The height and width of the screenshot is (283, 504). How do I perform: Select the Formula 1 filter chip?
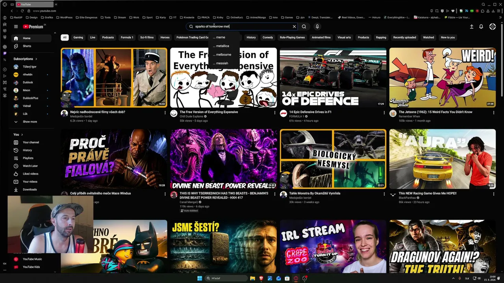(x=127, y=37)
